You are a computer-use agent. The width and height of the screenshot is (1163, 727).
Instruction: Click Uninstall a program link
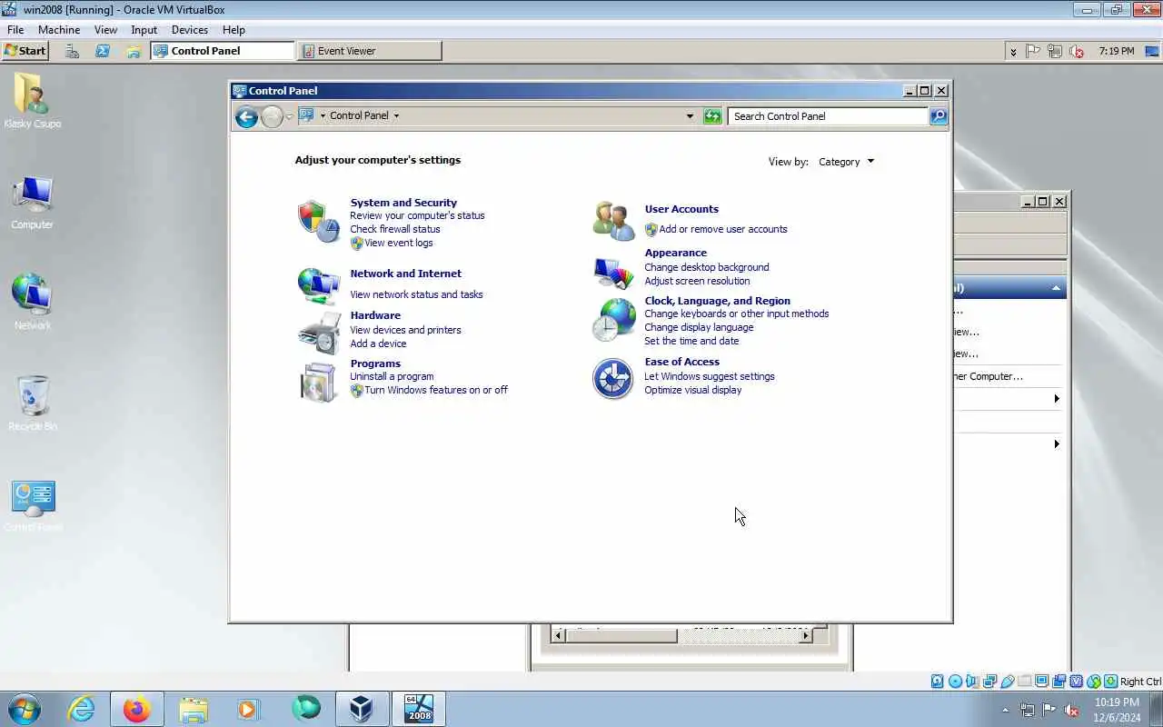click(392, 376)
